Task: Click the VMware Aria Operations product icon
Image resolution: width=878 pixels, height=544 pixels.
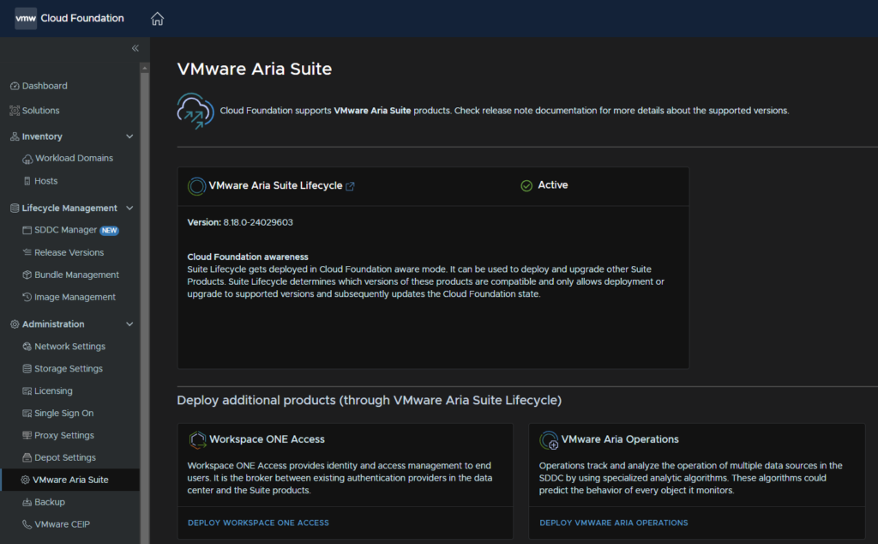Action: (x=549, y=440)
